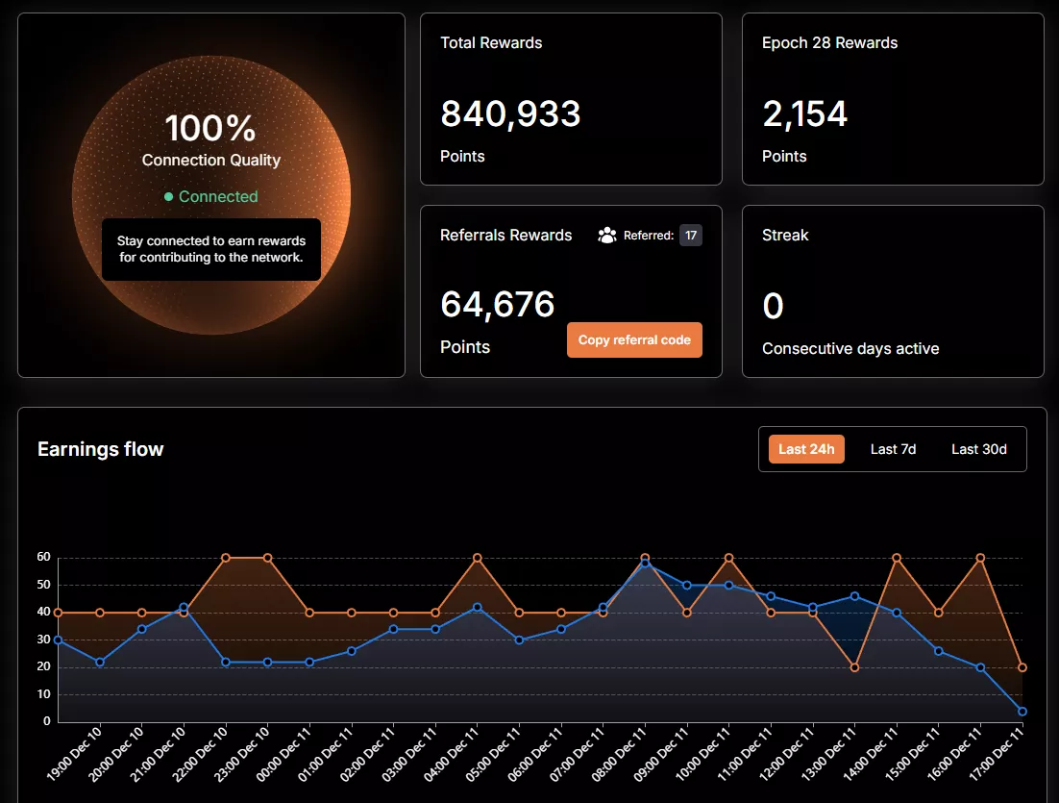The image size is (1059, 803).
Task: Switch on the Last 30d range
Action: tap(978, 448)
